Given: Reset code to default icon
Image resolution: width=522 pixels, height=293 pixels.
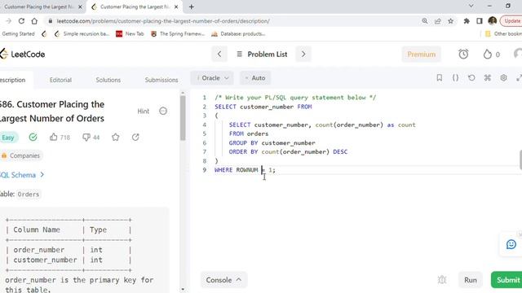Looking at the screenshot, I should tap(471, 78).
